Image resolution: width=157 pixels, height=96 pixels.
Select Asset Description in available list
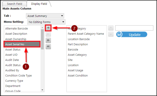[x=16, y=34]
